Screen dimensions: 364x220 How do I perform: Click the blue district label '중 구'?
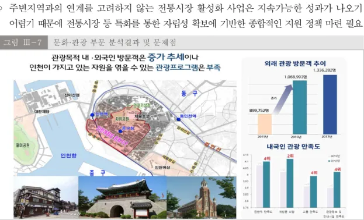point(97,173)
